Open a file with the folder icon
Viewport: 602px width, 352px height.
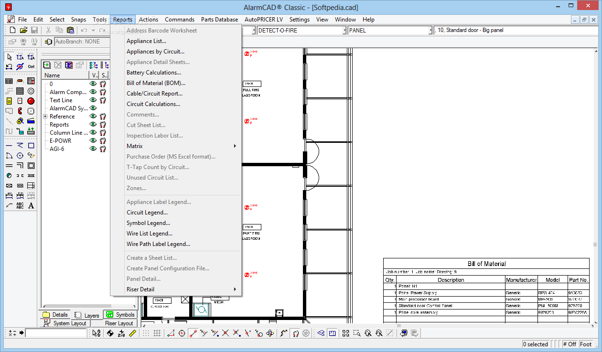pyautogui.click(x=23, y=30)
